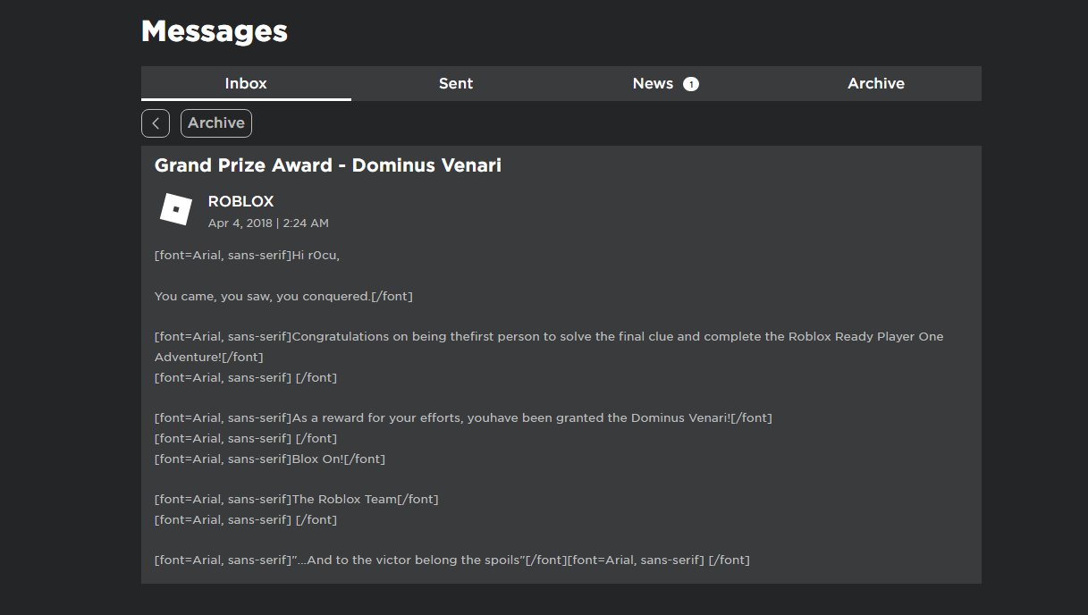Image resolution: width=1088 pixels, height=615 pixels.
Task: Click the 'Adventure![/font]' line
Action: 209,357
